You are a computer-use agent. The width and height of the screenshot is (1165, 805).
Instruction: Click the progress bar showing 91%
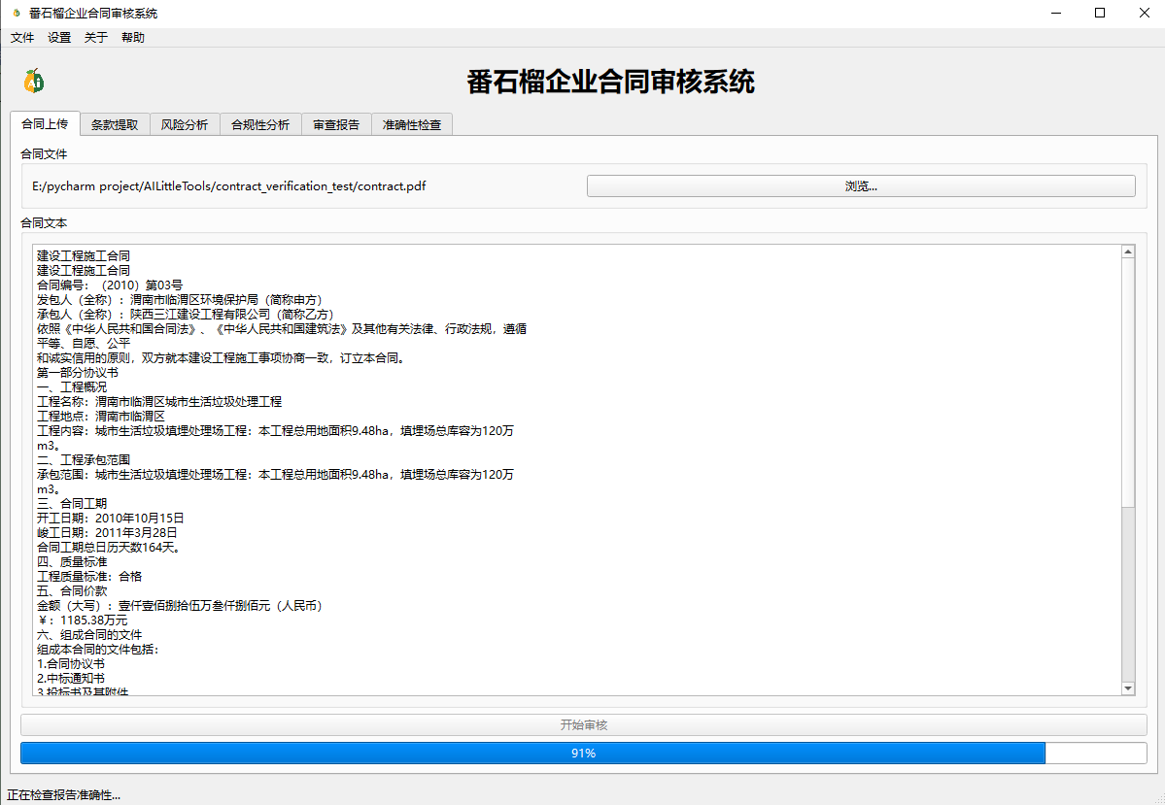pyautogui.click(x=583, y=753)
